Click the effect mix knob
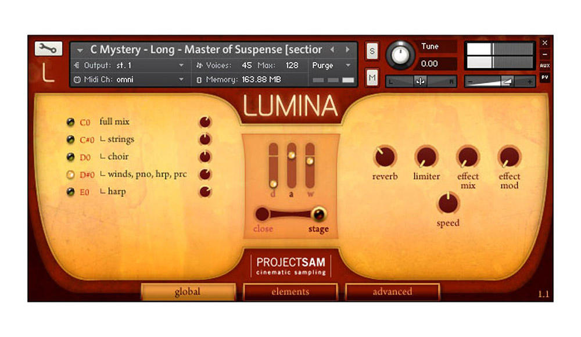Screen dimensions: 581x337 pyautogui.click(x=468, y=157)
